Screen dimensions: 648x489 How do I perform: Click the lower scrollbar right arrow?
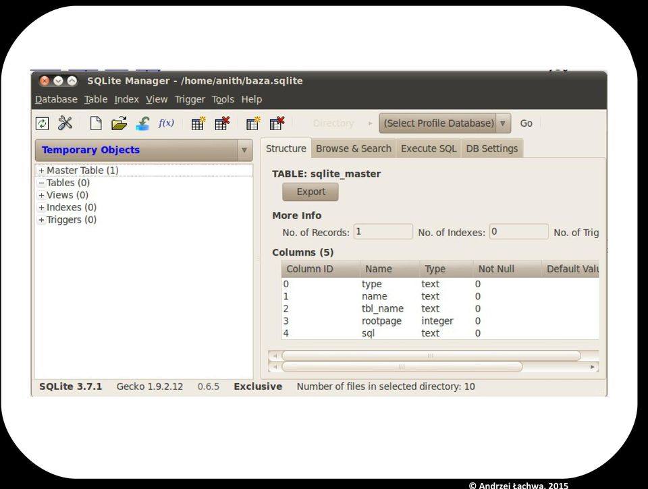coord(592,367)
